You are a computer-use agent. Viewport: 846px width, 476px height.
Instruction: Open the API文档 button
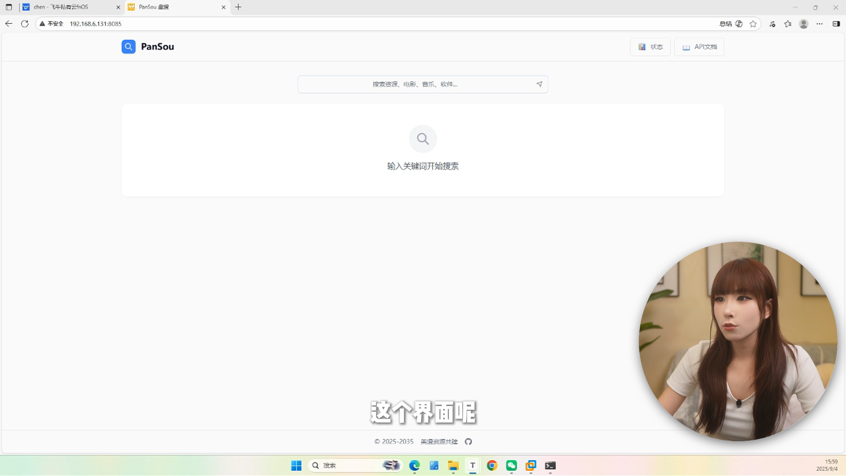pos(699,47)
